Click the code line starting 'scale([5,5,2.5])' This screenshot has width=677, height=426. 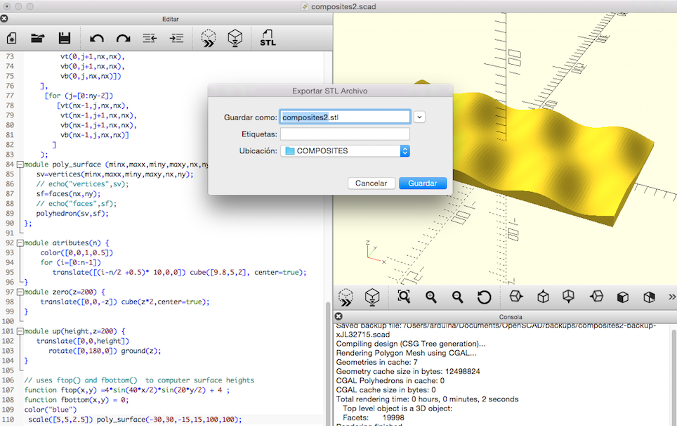[135, 420]
